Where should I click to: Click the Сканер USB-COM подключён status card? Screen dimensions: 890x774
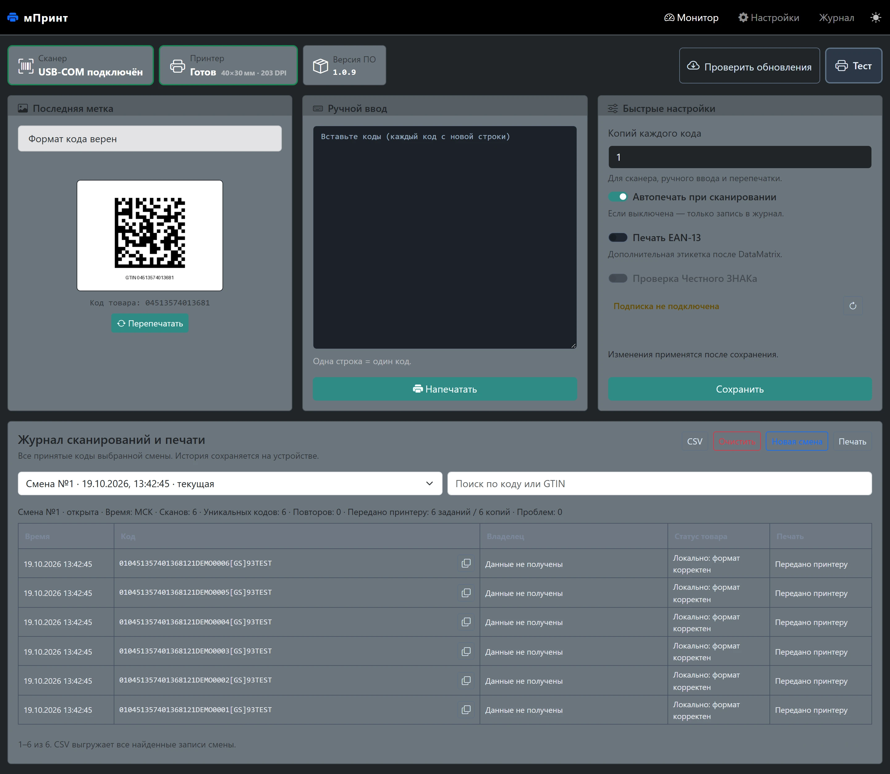pyautogui.click(x=81, y=65)
